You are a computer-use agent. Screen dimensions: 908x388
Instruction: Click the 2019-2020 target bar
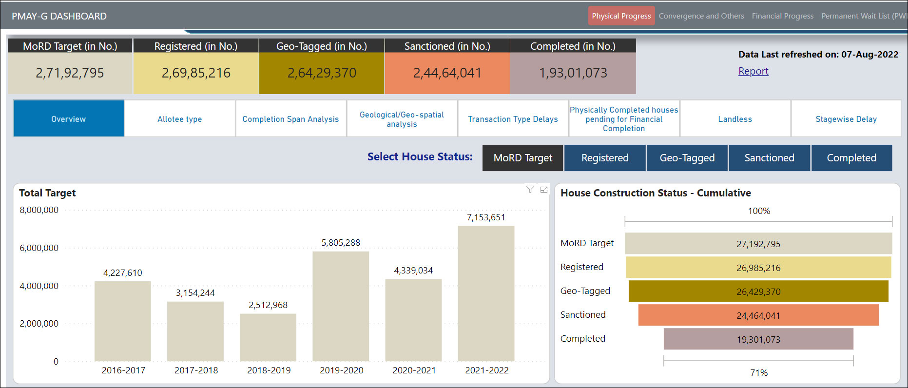click(x=341, y=306)
